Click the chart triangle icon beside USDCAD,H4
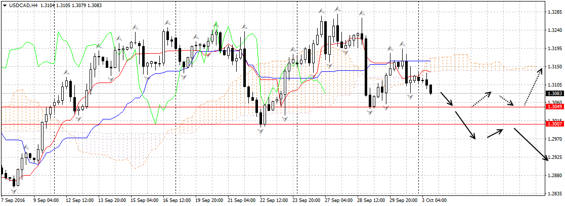The image size is (565, 206). coord(5,5)
